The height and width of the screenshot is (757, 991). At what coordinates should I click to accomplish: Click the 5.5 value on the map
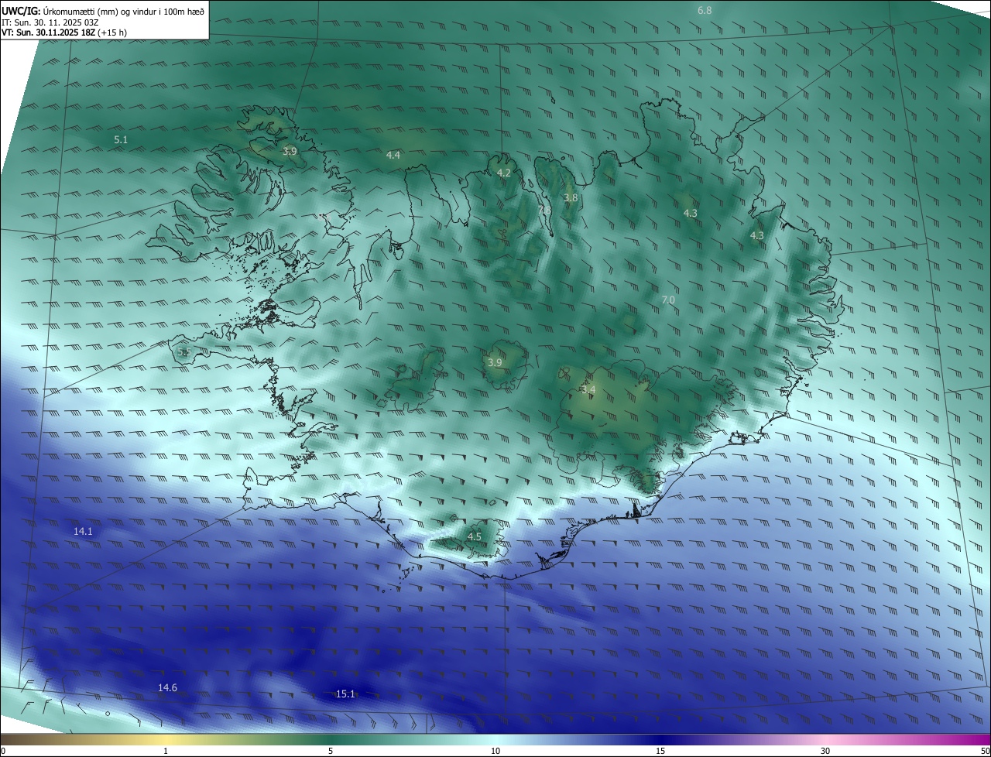(x=184, y=351)
